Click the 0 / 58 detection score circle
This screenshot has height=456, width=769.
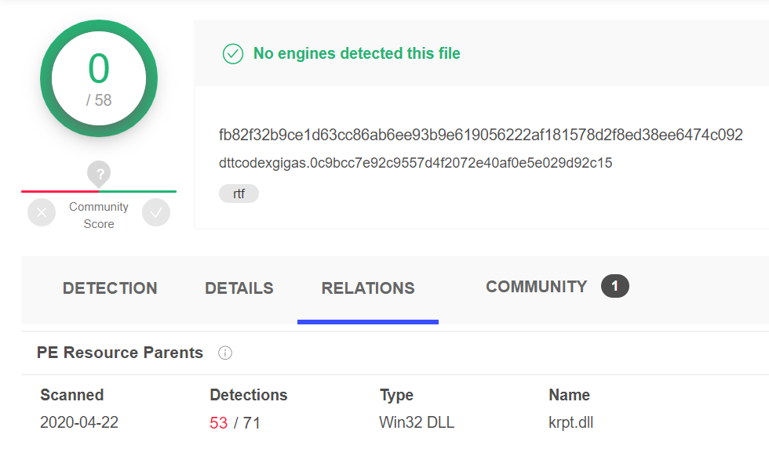click(x=99, y=78)
